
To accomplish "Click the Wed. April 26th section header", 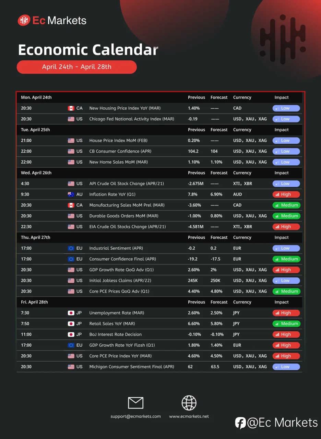I will 36,173.
